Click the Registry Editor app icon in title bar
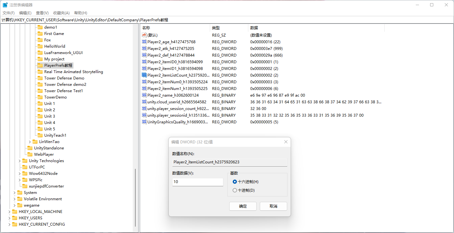Screen dimensions: 454x233 click(5, 5)
